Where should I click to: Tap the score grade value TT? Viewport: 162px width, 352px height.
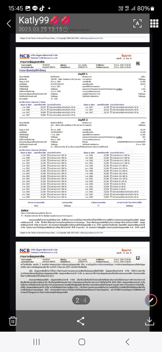click(98, 206)
